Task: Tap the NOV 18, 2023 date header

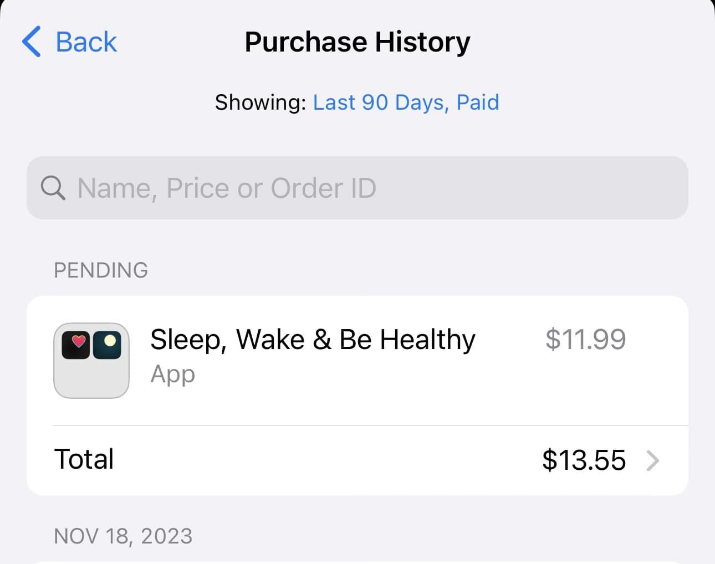Action: [x=123, y=535]
